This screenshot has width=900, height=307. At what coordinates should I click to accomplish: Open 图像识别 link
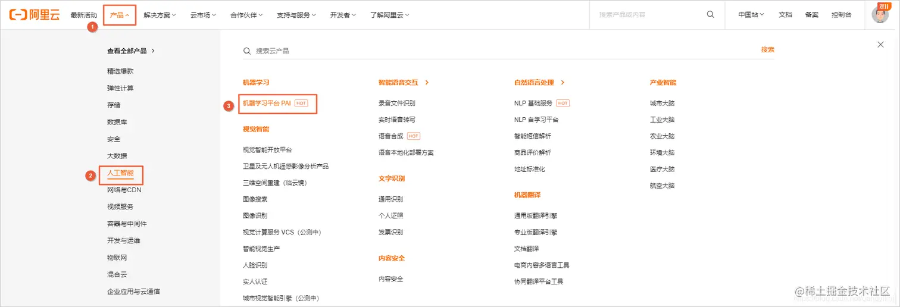[255, 215]
